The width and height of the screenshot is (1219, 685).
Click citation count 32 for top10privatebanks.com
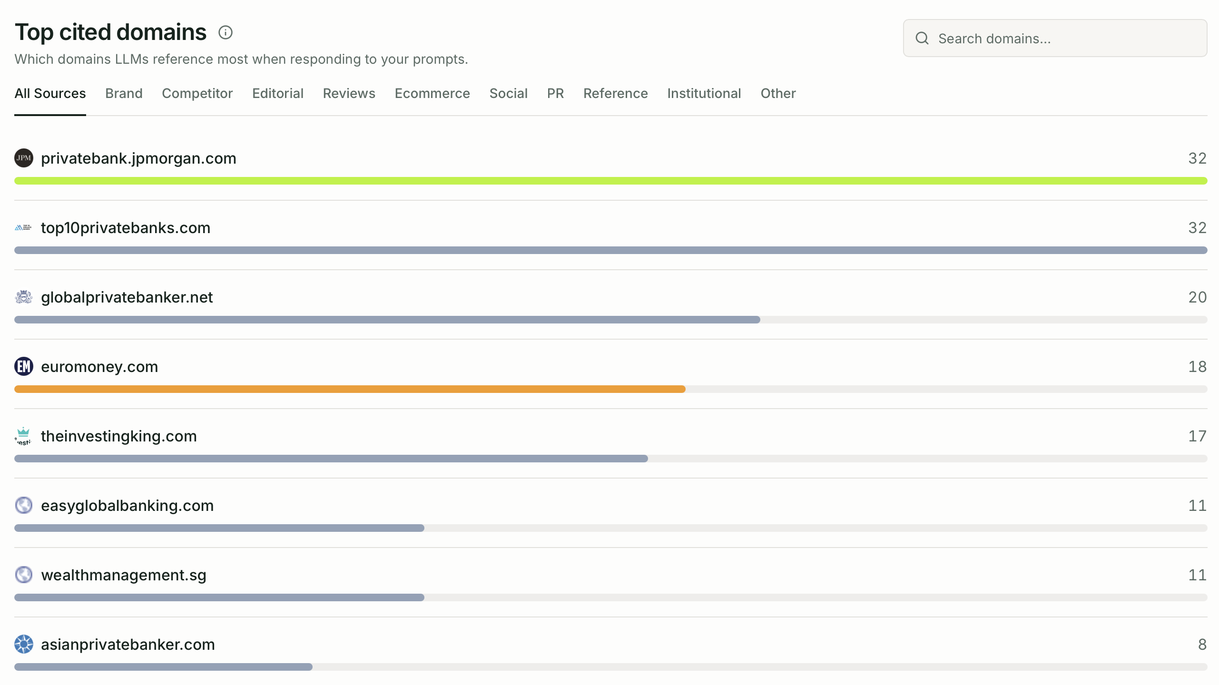(1197, 227)
